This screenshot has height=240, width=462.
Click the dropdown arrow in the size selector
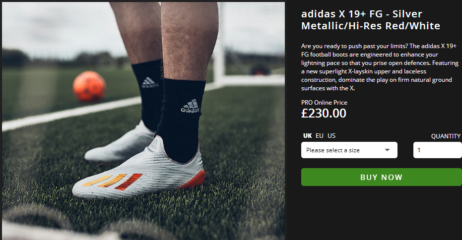[388, 150]
